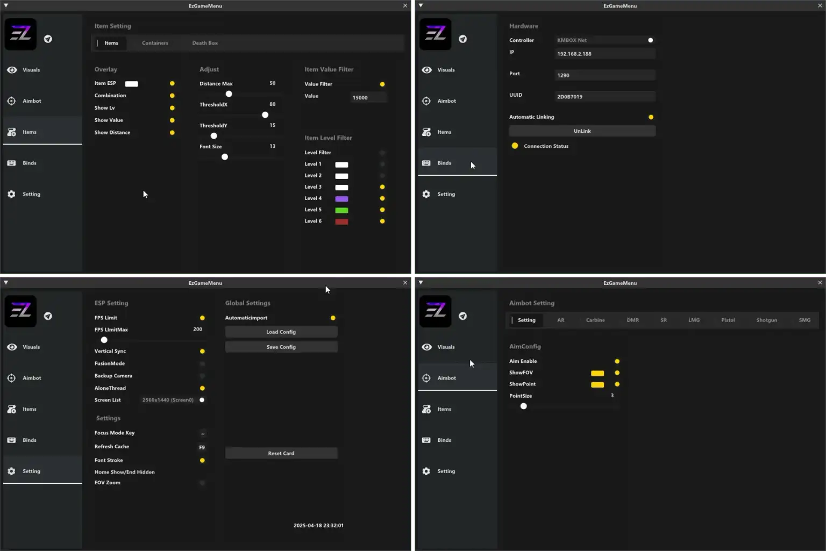
Task: Select the Shotgun tab in Aimbot Setting
Action: tap(766, 320)
